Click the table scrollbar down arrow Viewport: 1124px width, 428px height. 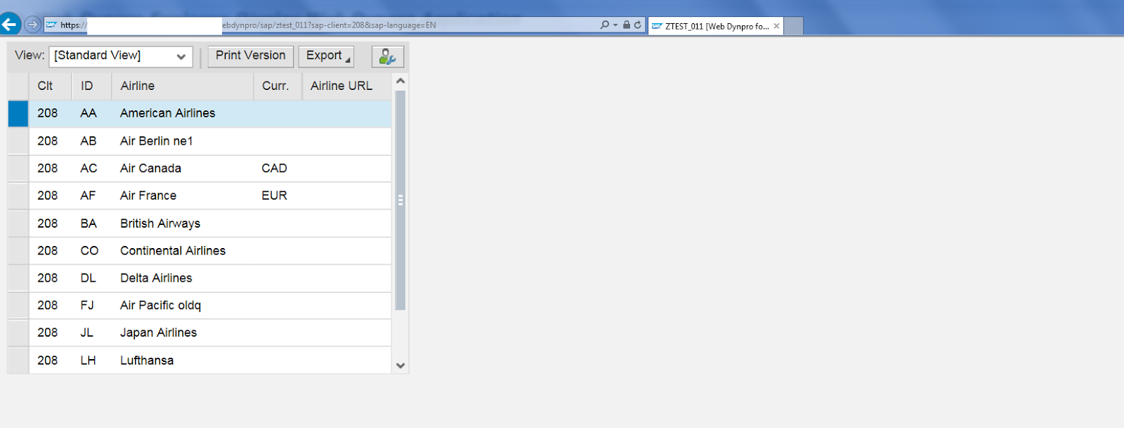[x=400, y=365]
